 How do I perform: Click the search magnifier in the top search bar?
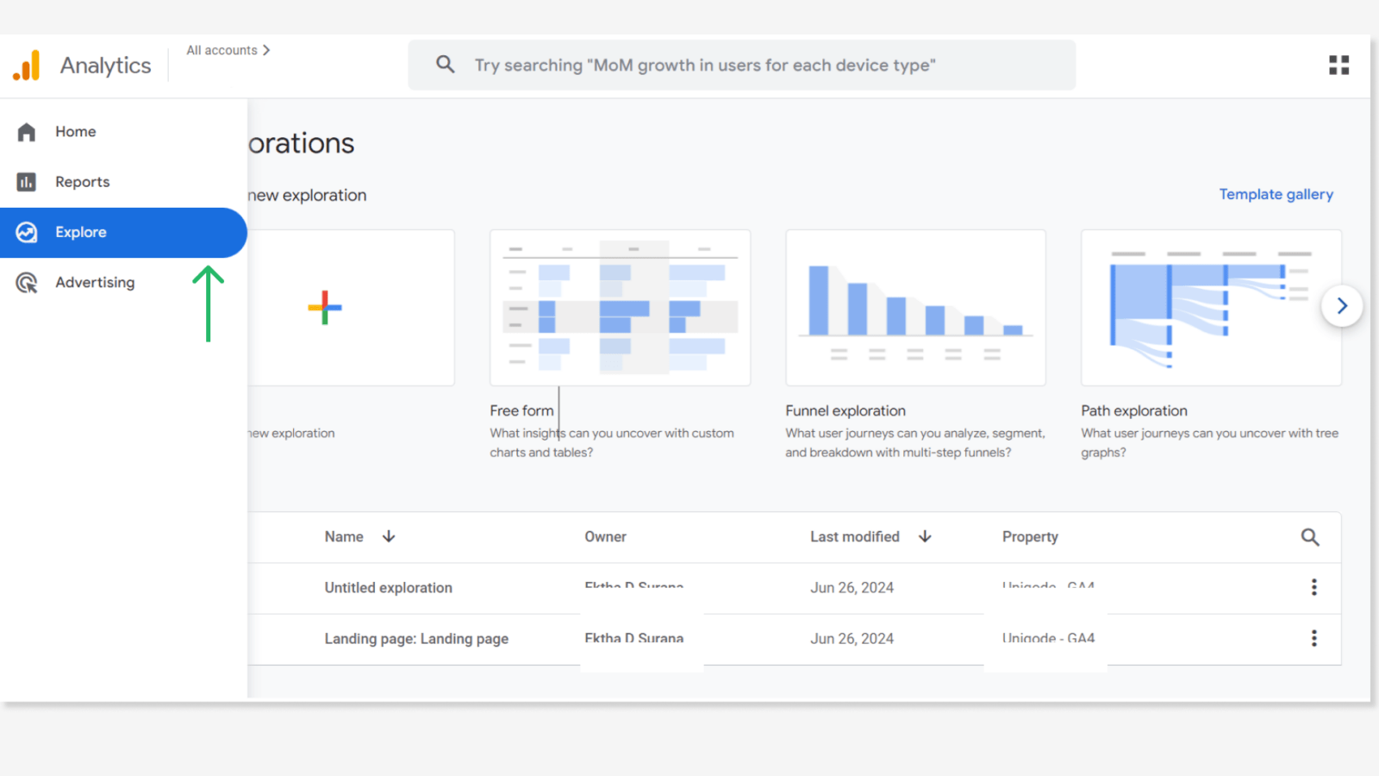(x=445, y=65)
